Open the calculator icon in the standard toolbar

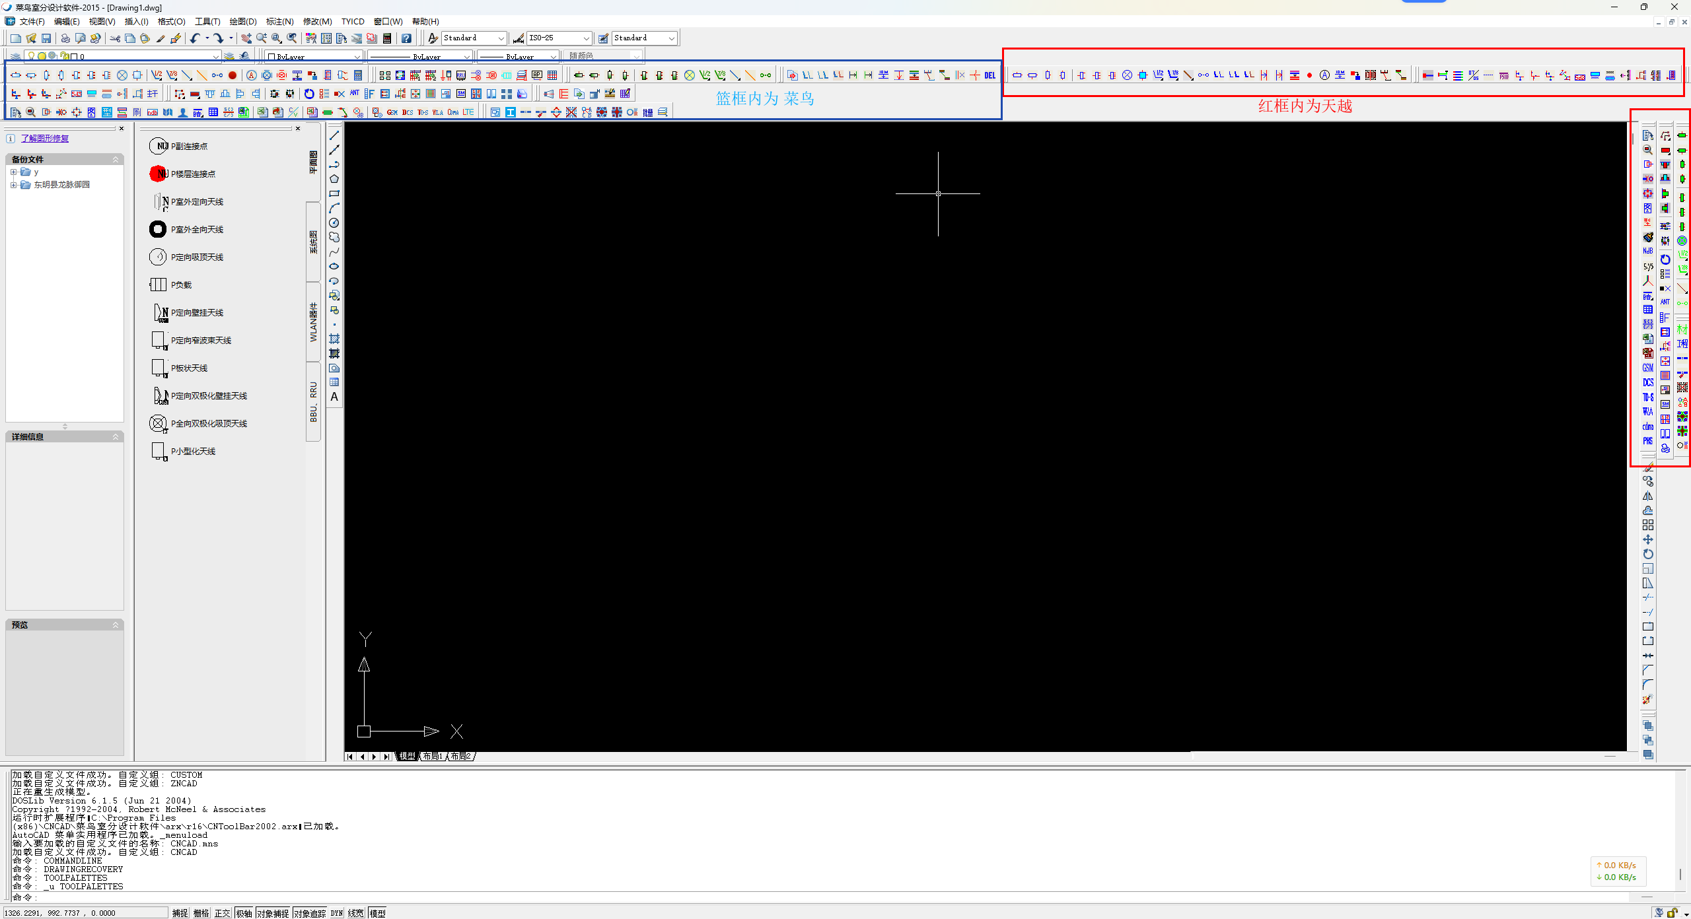tap(387, 38)
